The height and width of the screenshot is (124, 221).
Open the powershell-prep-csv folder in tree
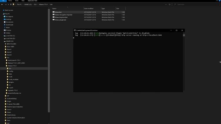(x=14, y=93)
